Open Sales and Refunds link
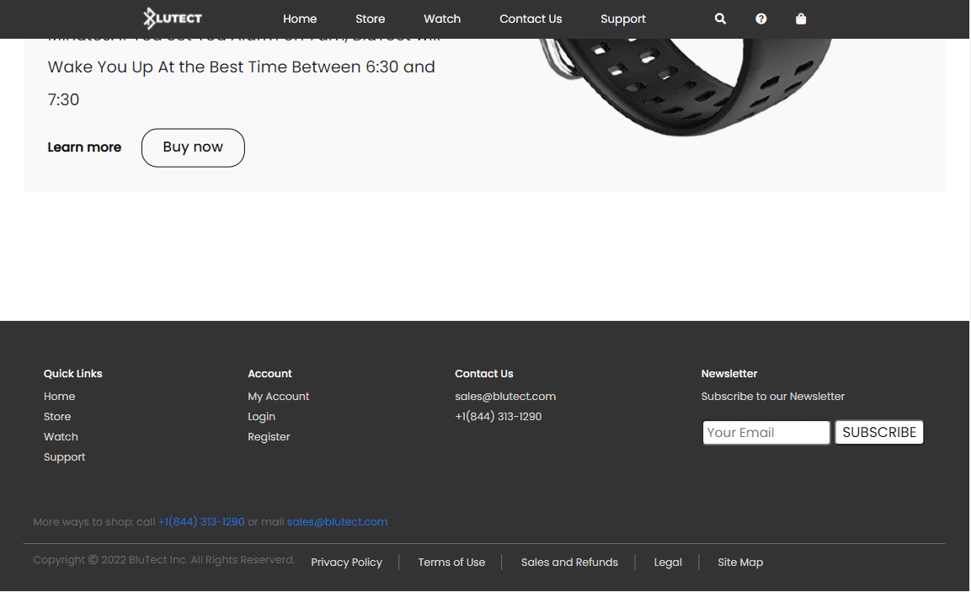 point(569,563)
